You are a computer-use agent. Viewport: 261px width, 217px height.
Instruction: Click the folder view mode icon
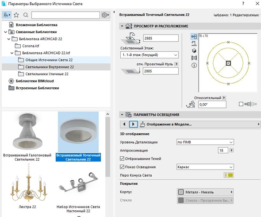point(7,15)
